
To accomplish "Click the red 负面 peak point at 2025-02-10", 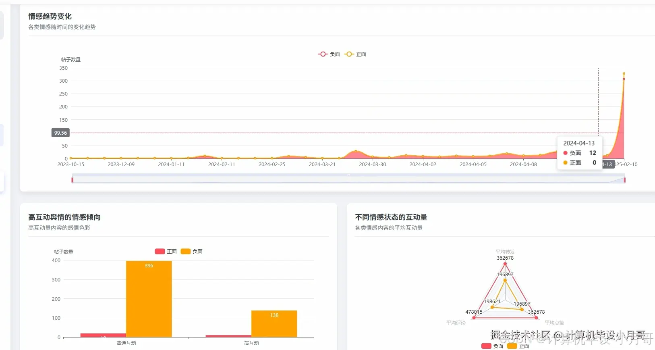I will coord(624,79).
